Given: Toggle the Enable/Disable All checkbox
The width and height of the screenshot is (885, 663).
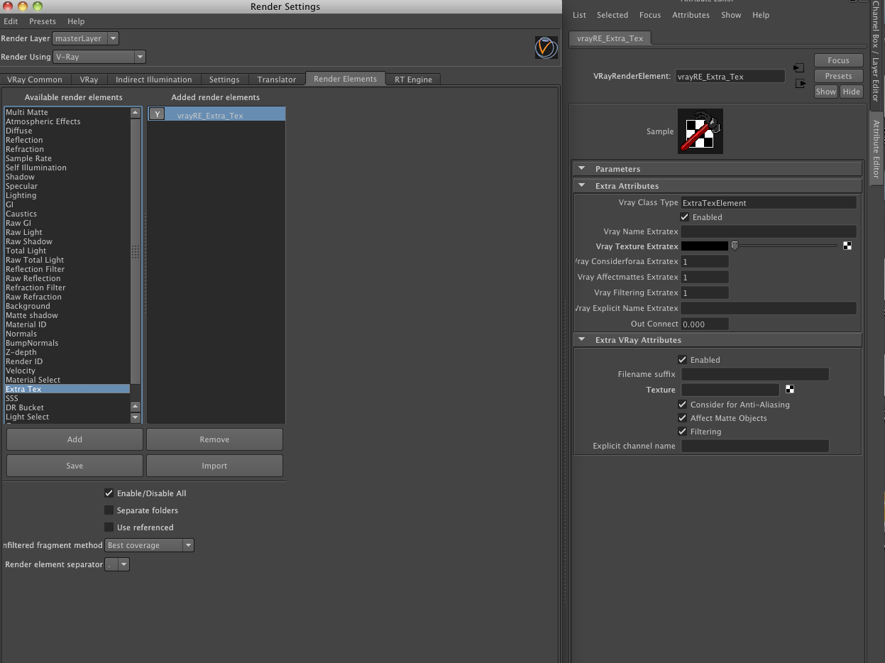Looking at the screenshot, I should (x=109, y=493).
